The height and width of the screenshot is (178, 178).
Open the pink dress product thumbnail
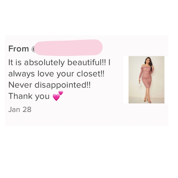146,79
